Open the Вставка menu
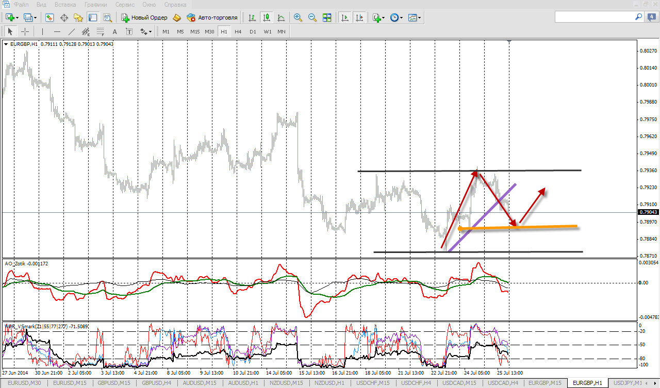The width and height of the screenshot is (660, 388). tap(65, 4)
